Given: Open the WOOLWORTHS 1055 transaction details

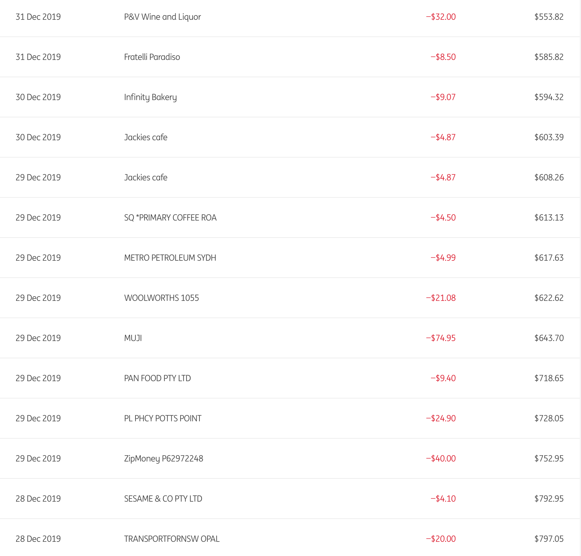Looking at the screenshot, I should click(161, 298).
